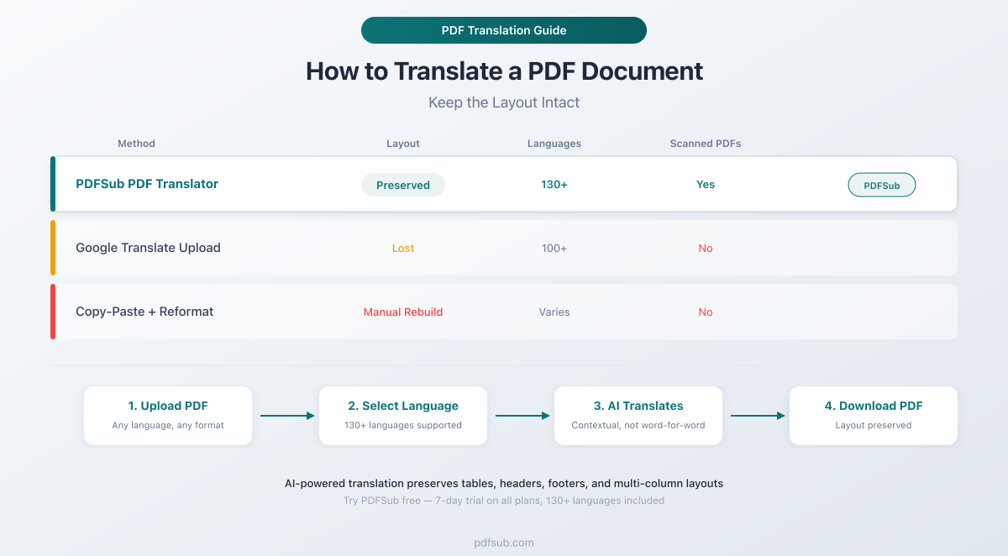Screen dimensions: 1008x556
Task: Click the Keep the Layout Intact subtitle
Action: 504,103
